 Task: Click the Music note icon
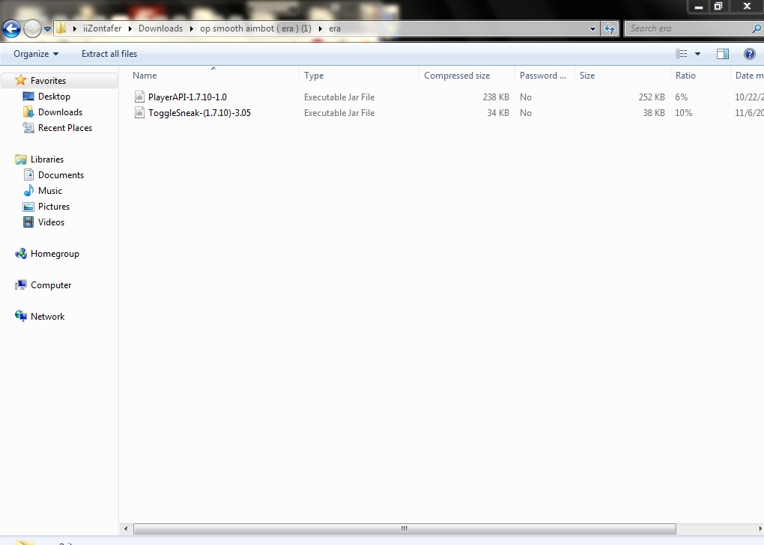click(28, 190)
